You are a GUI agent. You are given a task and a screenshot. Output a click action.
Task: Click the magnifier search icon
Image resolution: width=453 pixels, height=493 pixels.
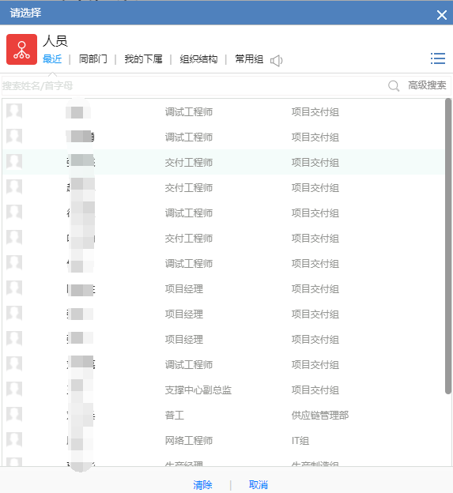pyautogui.click(x=394, y=85)
